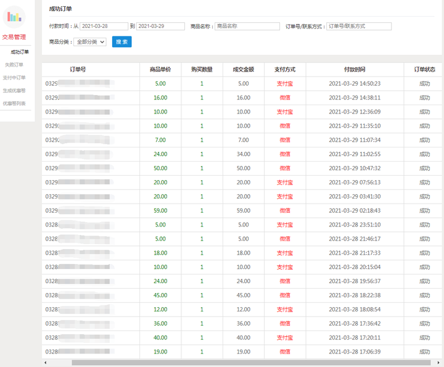Click the green unit price 16.00
Image resolution: width=444 pixels, height=367 pixels.
point(160,97)
